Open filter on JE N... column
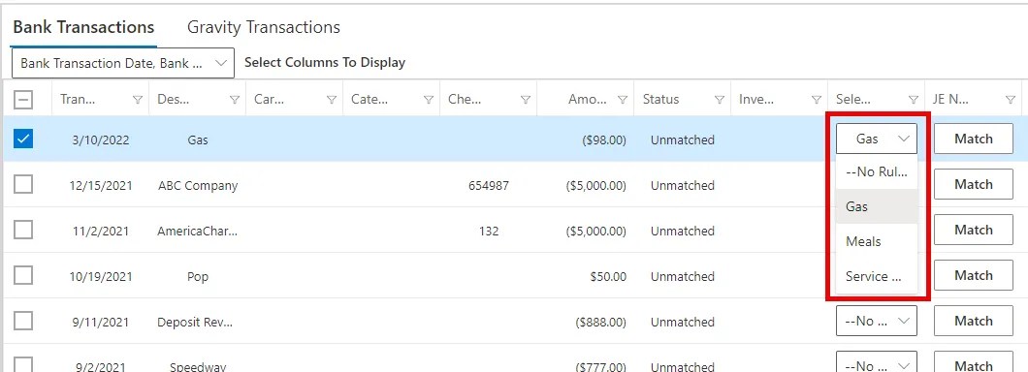 pyautogui.click(x=1011, y=100)
